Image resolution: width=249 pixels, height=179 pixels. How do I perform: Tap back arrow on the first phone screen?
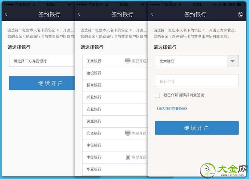pyautogui.click(x=6, y=14)
